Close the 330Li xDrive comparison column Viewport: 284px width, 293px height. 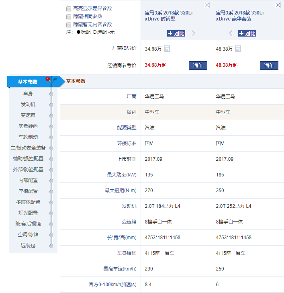(x=278, y=5)
